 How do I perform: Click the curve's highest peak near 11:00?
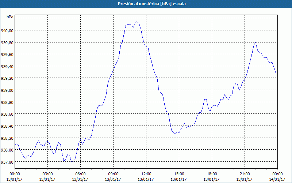pos(137,22)
